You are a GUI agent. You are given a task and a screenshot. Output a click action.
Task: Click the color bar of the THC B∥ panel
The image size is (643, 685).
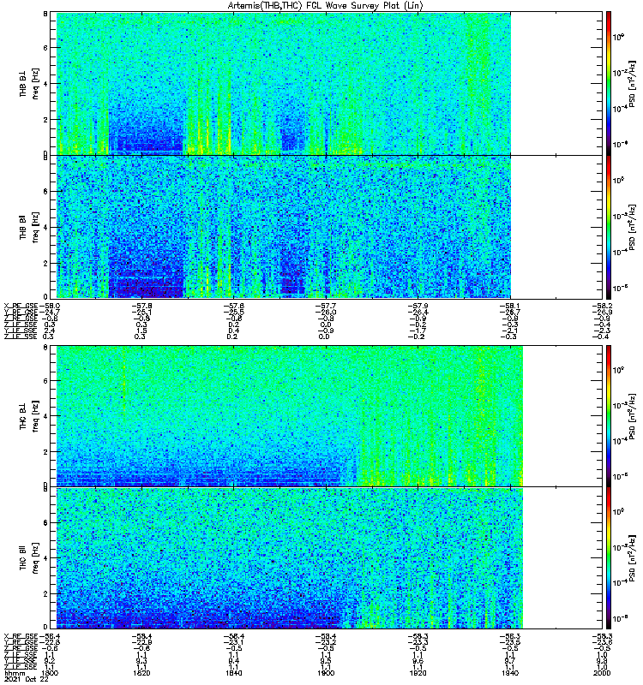[609, 558]
